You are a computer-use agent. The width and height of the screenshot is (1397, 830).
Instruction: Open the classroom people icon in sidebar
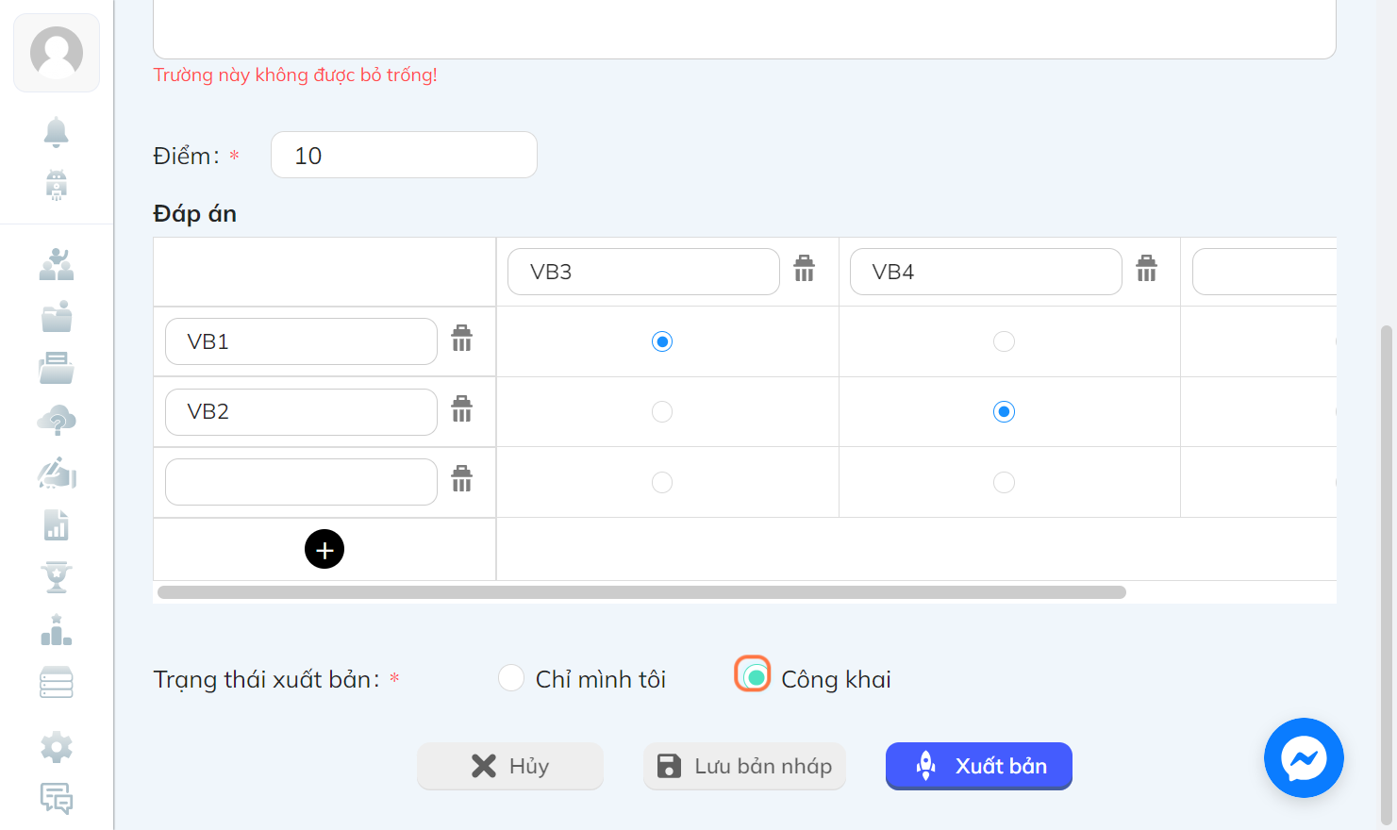pos(57,264)
